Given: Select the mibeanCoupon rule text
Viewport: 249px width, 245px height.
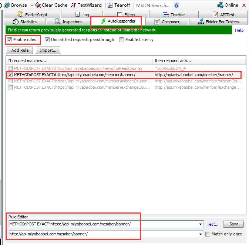Looking at the screenshot, I should pos(83,81).
